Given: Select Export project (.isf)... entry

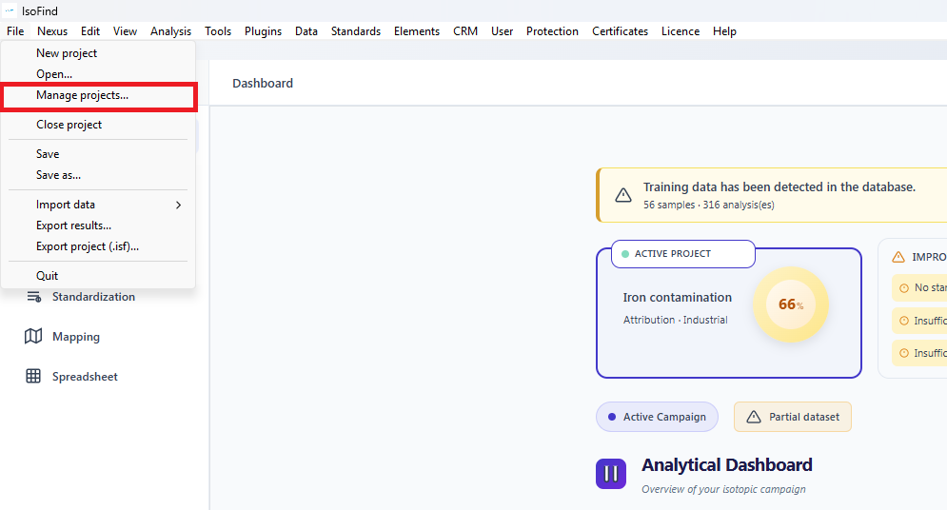Looking at the screenshot, I should coord(98,246).
